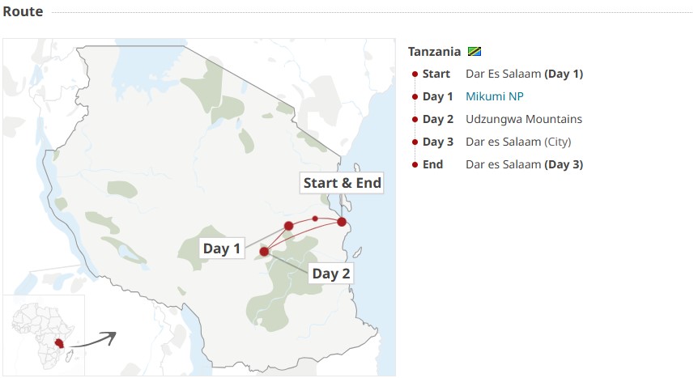Viewport: 698px width, 378px height.
Task: Click the Start & End map label
Action: [x=342, y=183]
